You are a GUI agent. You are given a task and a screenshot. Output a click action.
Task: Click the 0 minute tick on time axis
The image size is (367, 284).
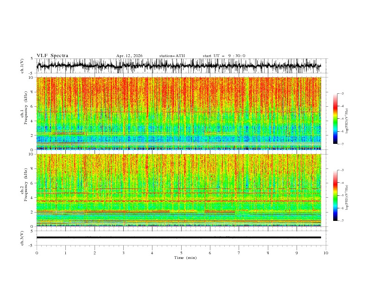click(x=37, y=253)
